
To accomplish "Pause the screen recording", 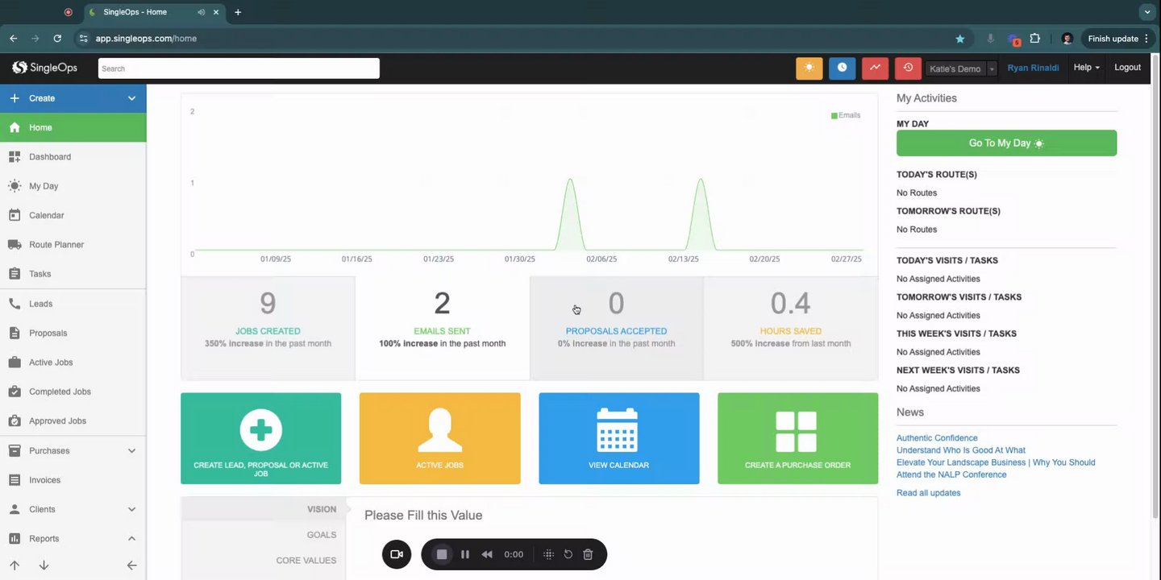I will tap(465, 554).
